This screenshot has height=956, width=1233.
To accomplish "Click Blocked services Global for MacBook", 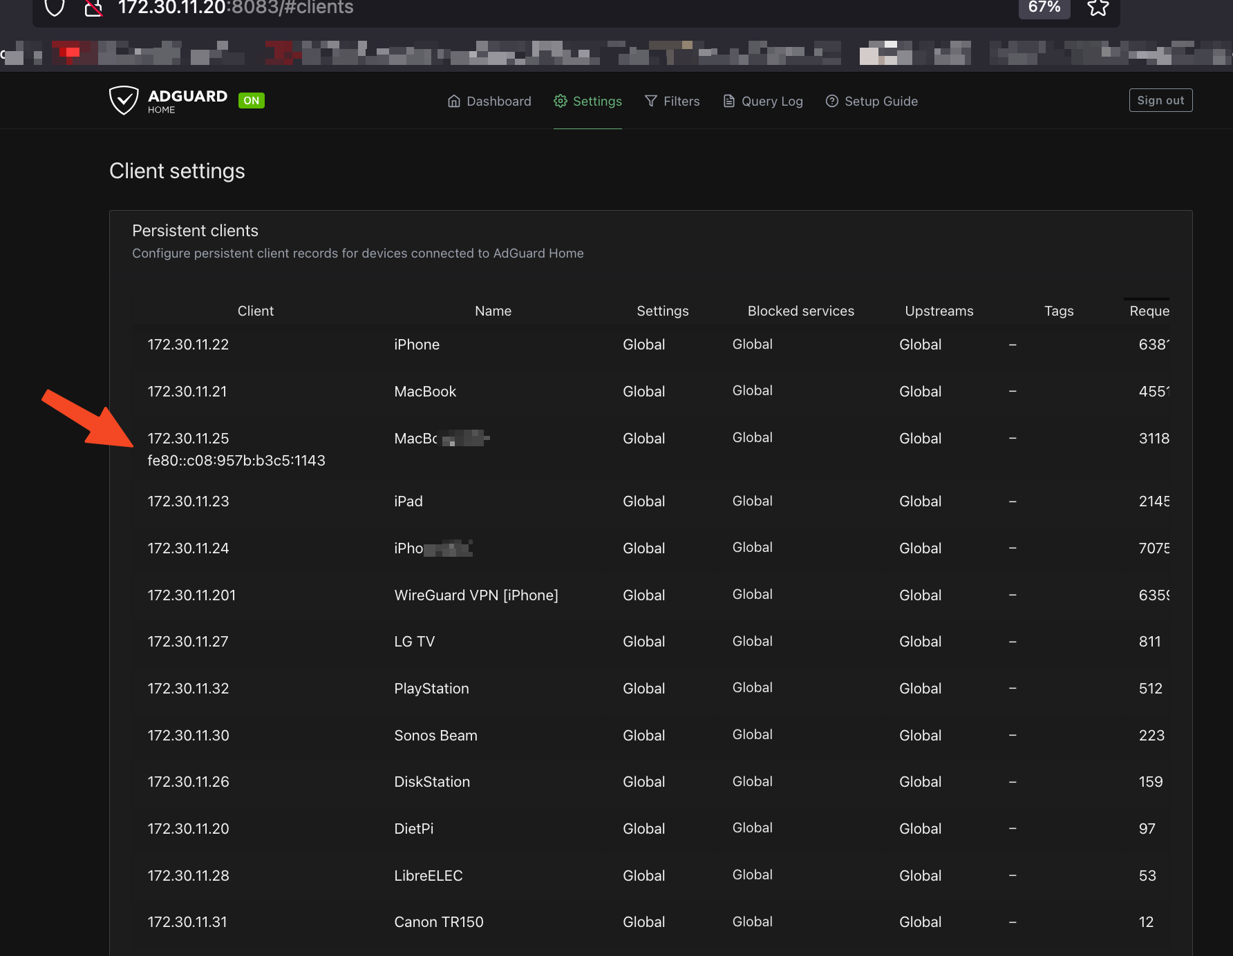I will pos(752,391).
